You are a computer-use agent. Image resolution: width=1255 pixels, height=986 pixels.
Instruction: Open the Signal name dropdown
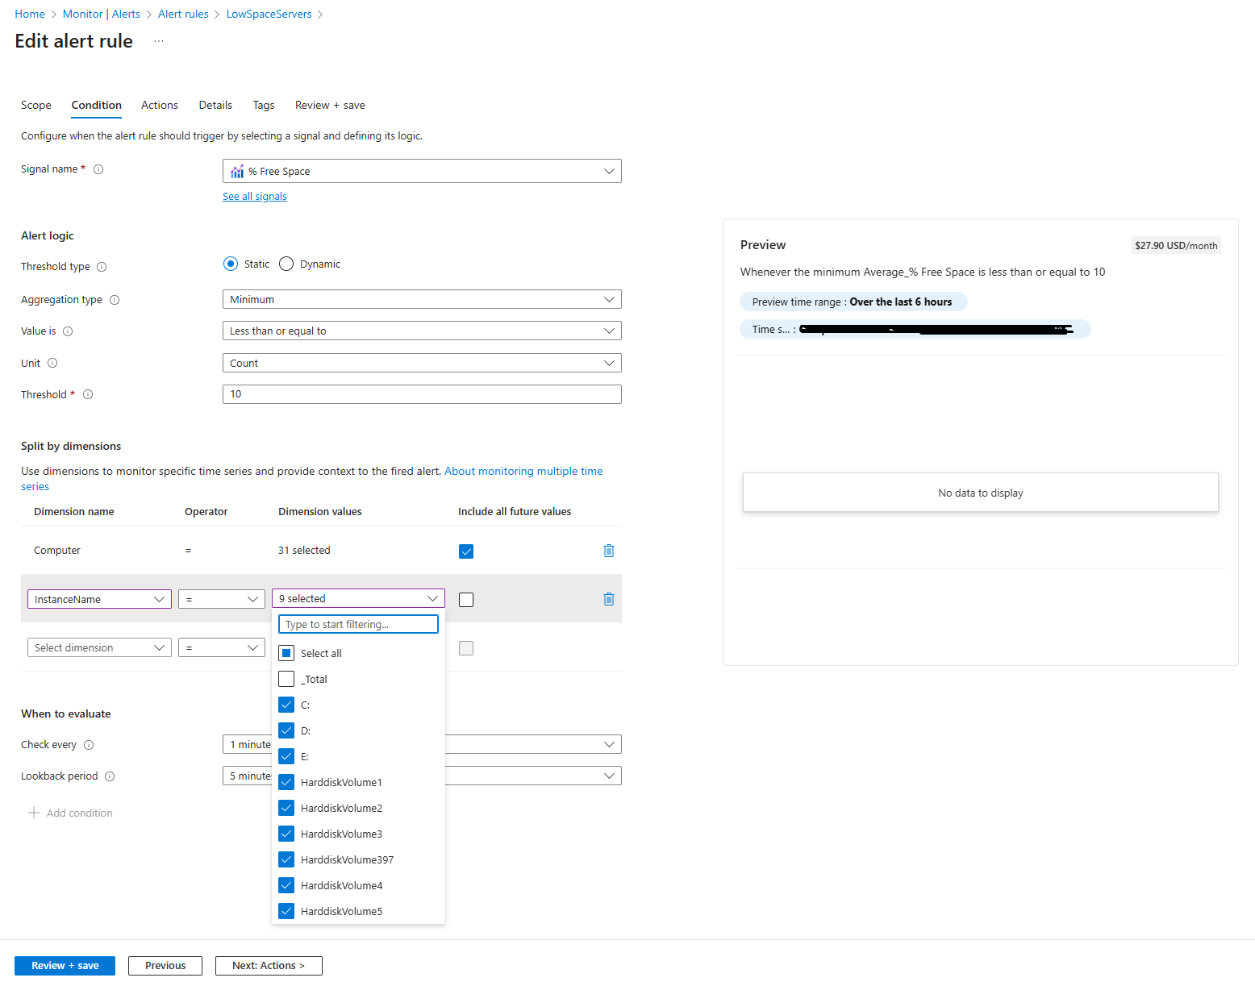(x=422, y=171)
